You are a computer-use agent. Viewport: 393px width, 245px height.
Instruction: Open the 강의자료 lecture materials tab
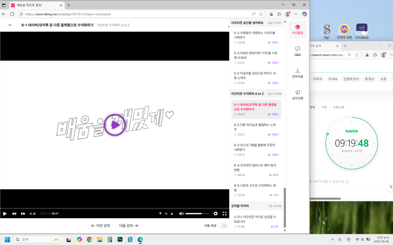click(297, 73)
